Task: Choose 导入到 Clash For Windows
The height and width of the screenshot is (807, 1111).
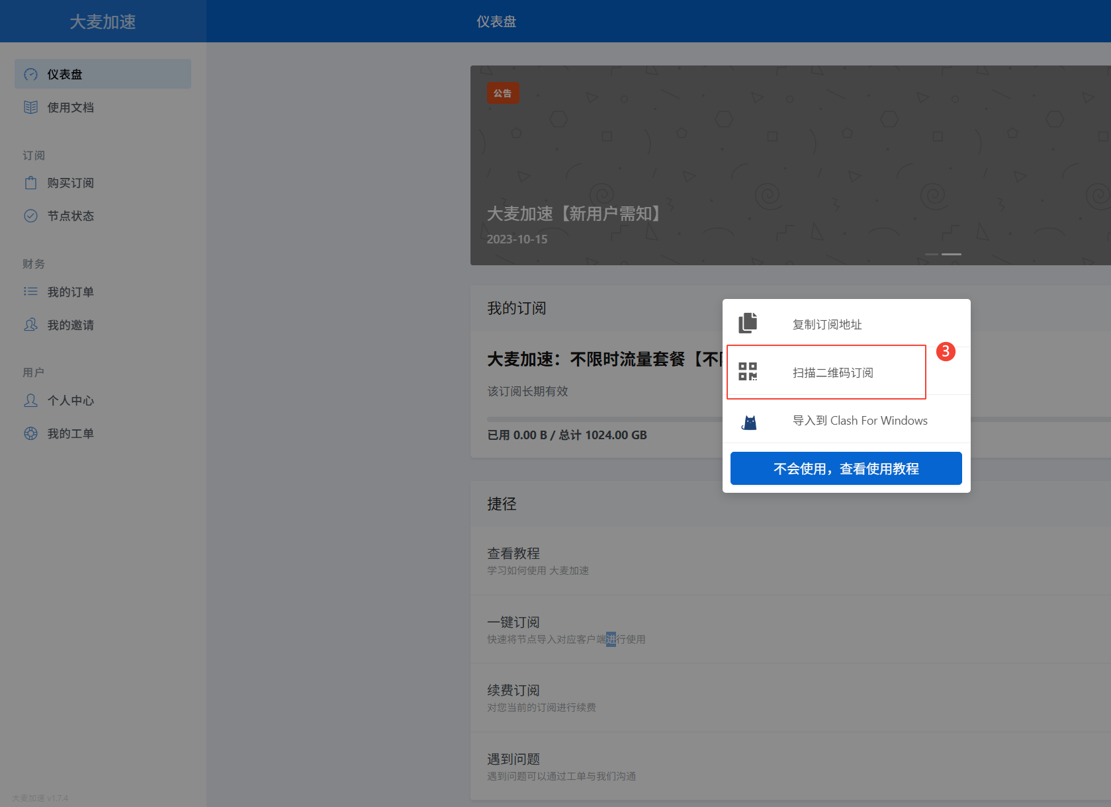Action: pyautogui.click(x=860, y=421)
